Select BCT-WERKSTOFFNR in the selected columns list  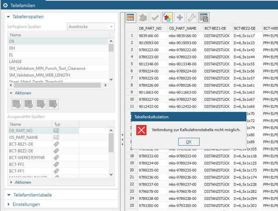[x=58, y=157]
